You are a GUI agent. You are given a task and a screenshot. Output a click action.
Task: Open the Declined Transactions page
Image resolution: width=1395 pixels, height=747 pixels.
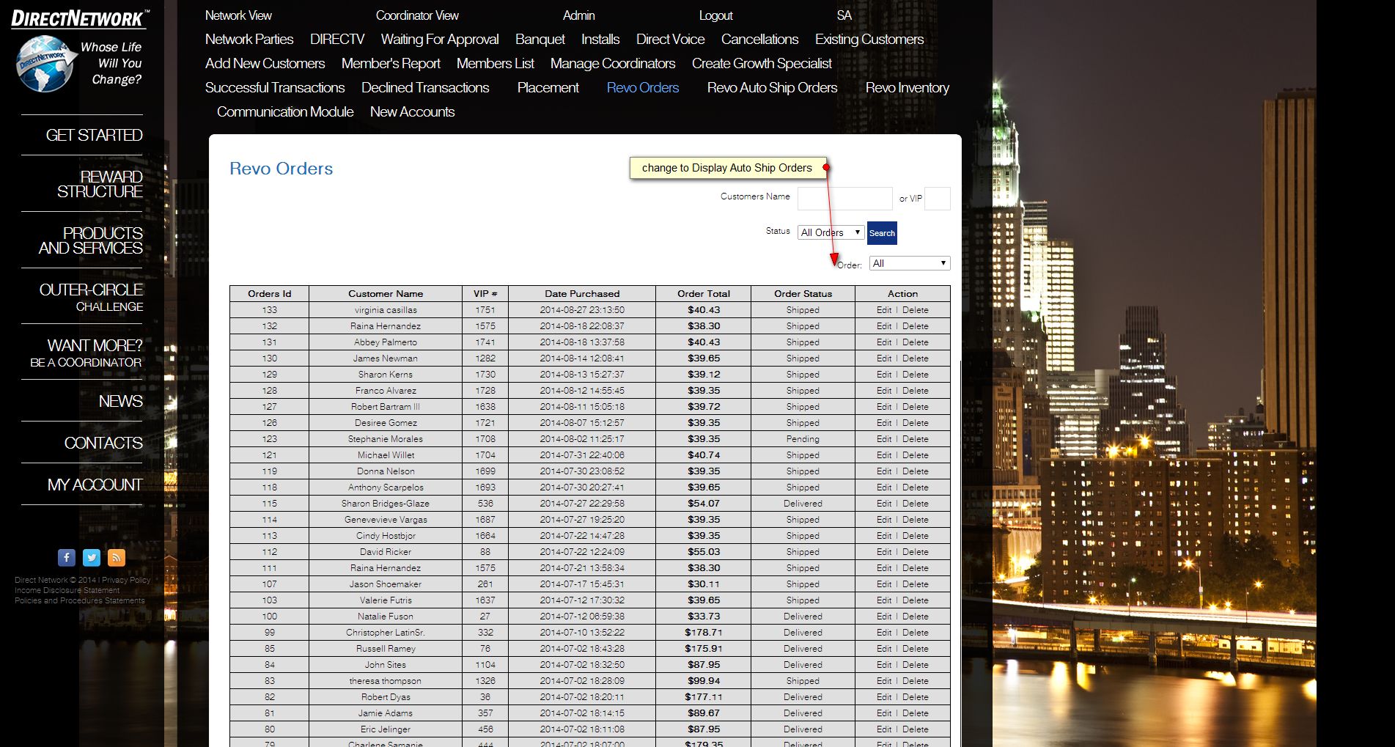[425, 88]
